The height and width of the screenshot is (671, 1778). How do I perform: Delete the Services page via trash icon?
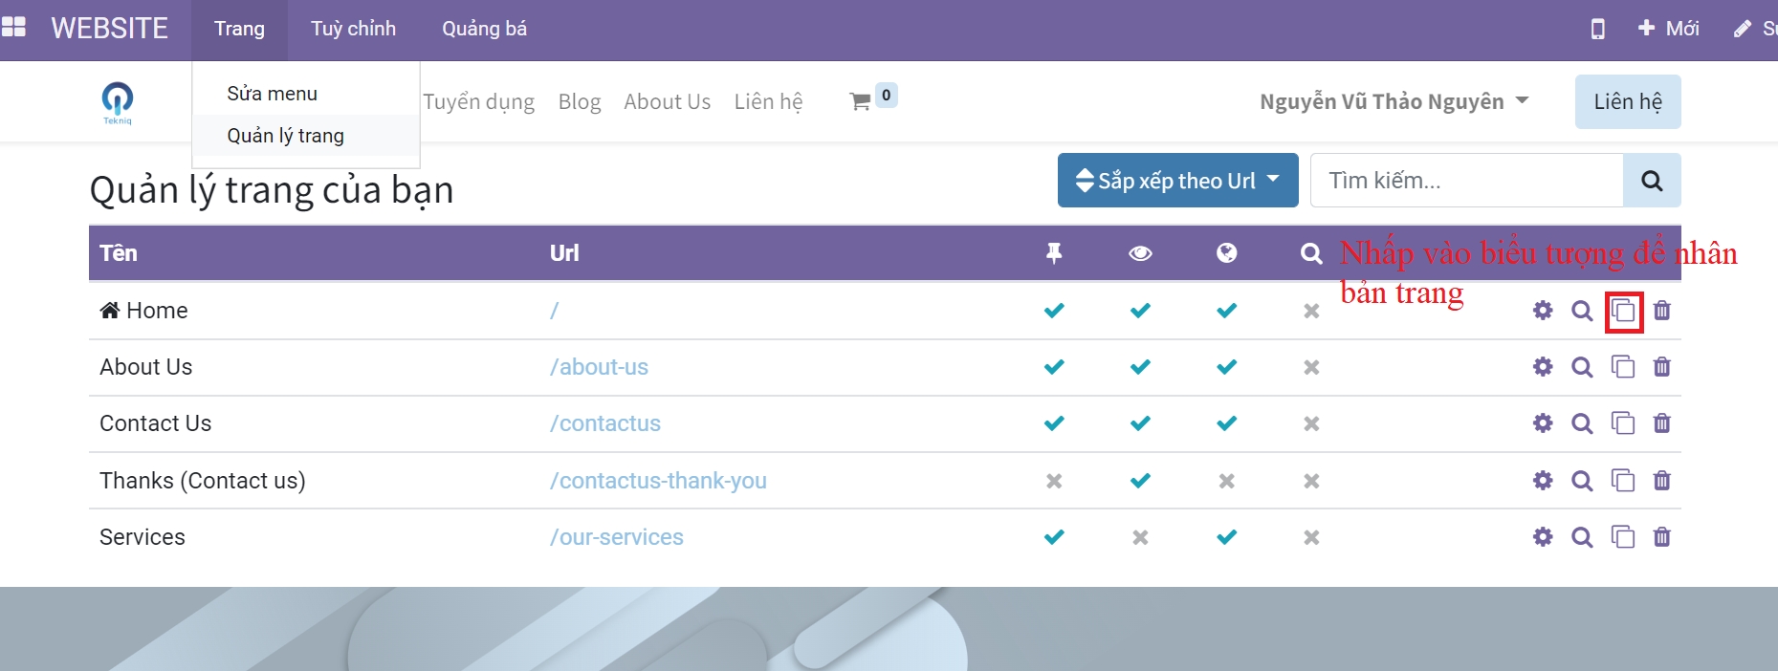coord(1662,537)
